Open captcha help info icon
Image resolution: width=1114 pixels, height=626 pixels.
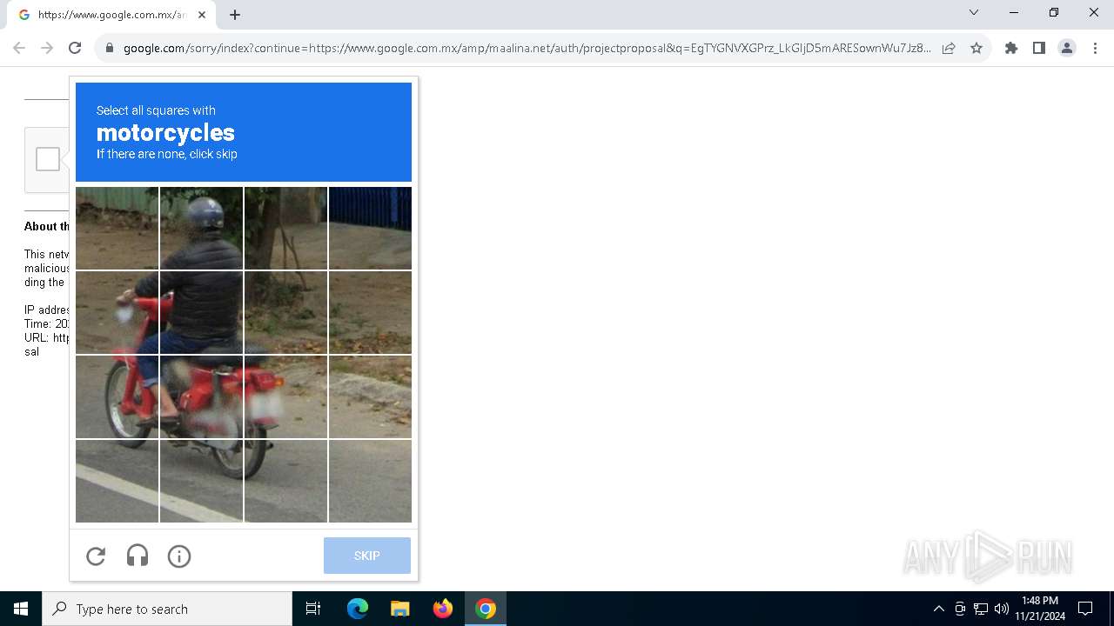179,556
